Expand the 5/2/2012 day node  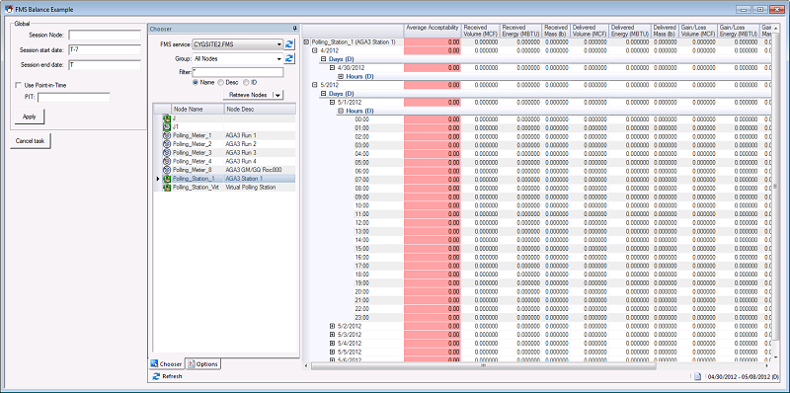(332, 326)
